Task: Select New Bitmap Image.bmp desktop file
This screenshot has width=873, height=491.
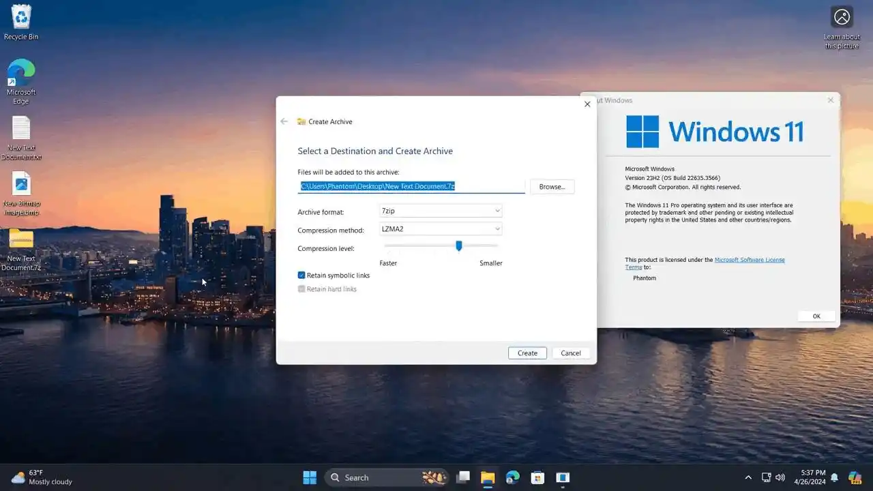Action: (21, 194)
